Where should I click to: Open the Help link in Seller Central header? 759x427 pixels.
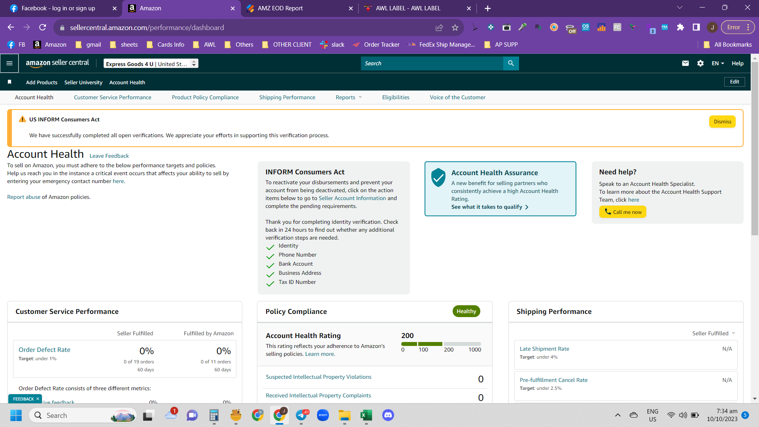click(738, 63)
